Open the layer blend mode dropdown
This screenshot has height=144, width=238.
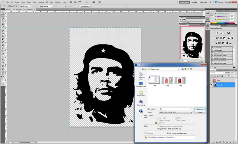(x=217, y=73)
